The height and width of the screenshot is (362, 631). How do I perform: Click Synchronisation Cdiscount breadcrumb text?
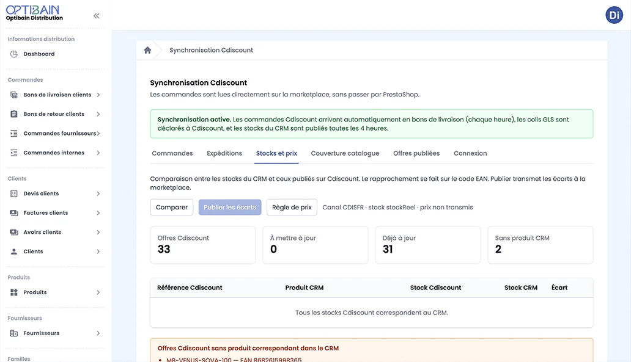(211, 50)
